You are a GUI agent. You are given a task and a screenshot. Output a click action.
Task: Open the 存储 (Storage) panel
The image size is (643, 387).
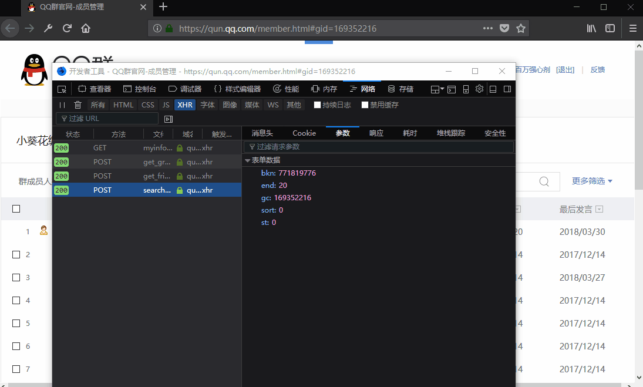(400, 89)
